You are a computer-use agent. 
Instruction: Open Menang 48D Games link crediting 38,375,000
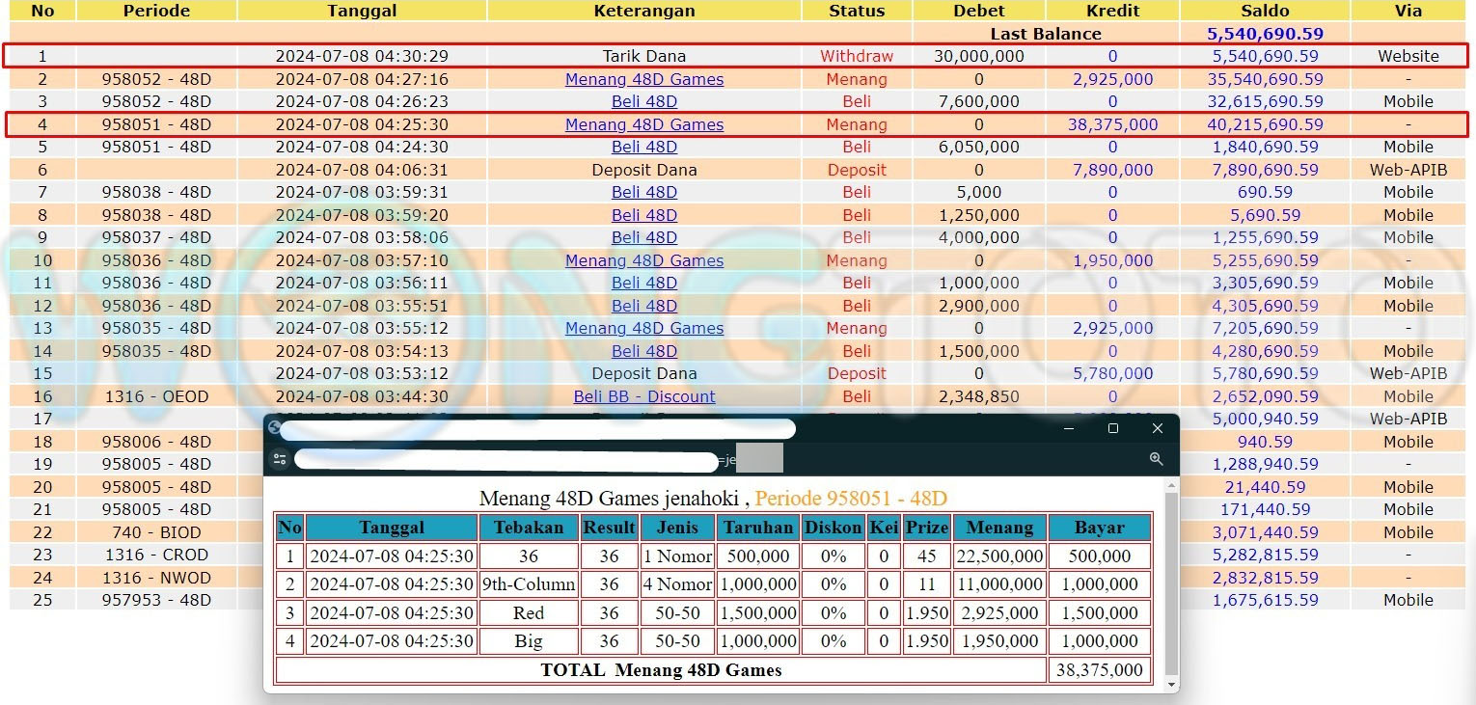click(x=644, y=124)
